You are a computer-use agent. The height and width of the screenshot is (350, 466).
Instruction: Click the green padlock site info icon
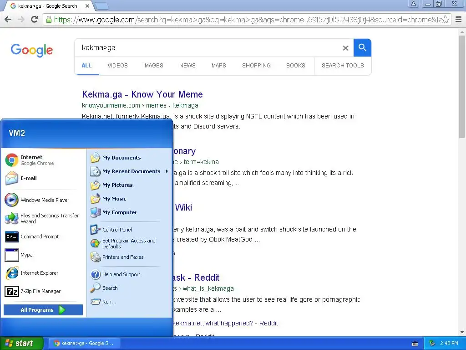[x=49, y=20]
